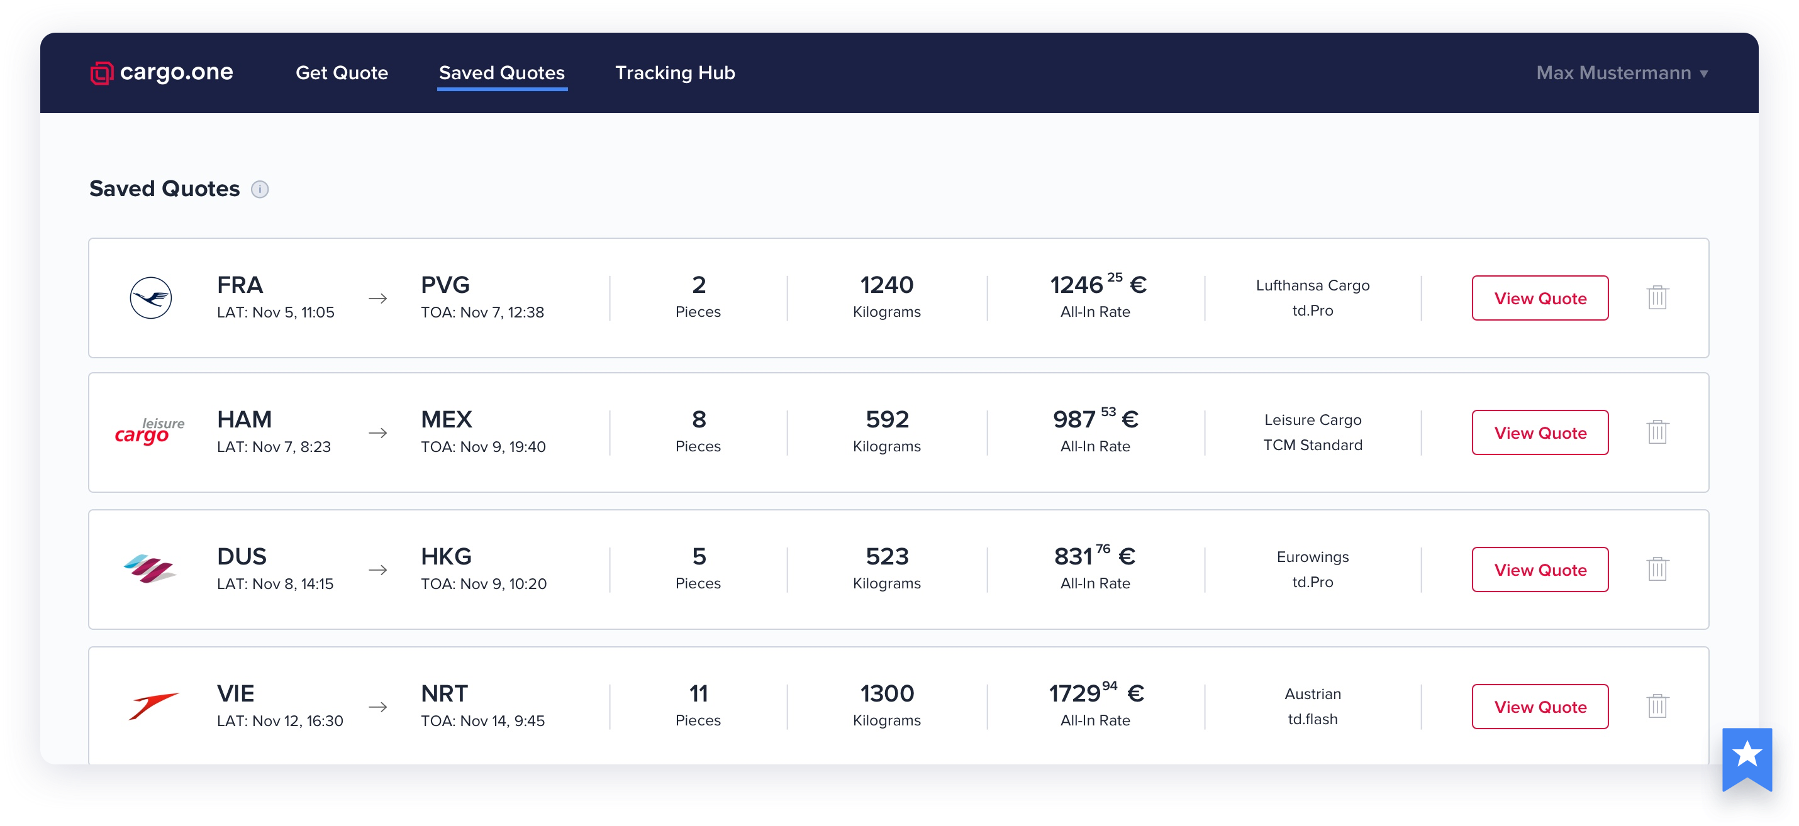
Task: Remove the HAM to MEX quote via trash icon
Action: [x=1659, y=432]
